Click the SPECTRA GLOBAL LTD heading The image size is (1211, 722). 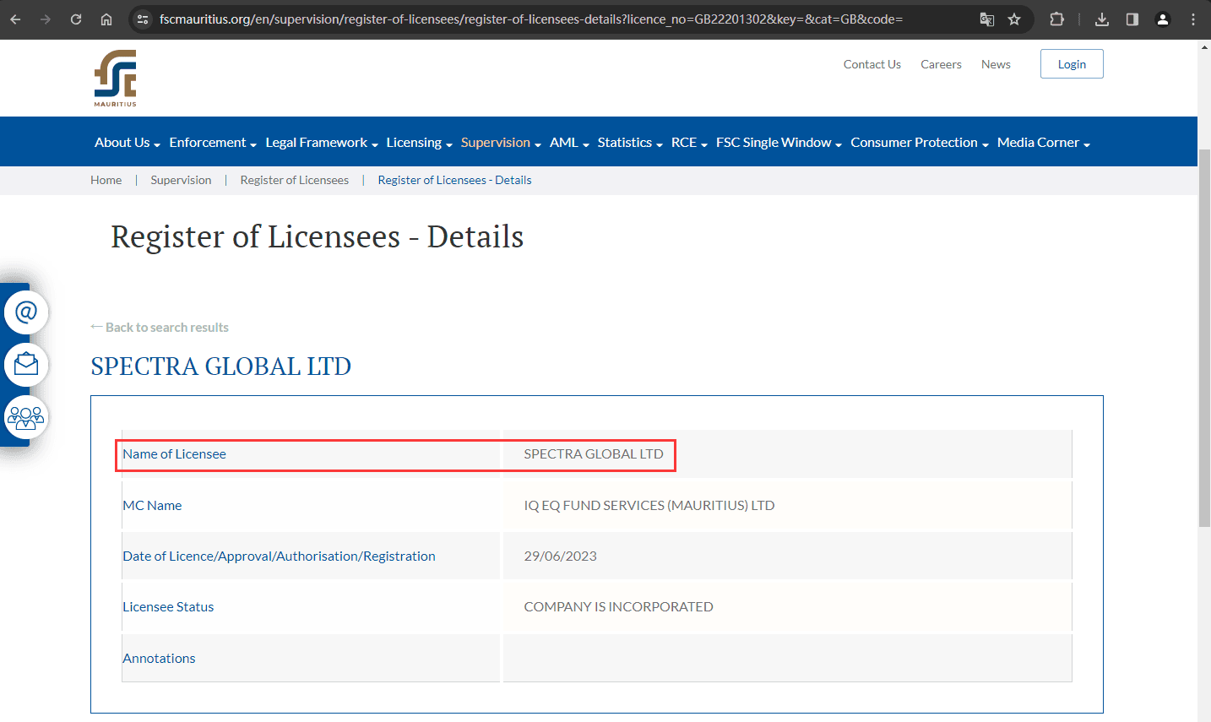pyautogui.click(x=220, y=366)
